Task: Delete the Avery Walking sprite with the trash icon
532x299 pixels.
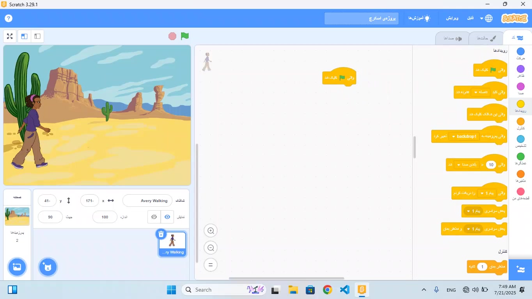Action: coord(161,234)
